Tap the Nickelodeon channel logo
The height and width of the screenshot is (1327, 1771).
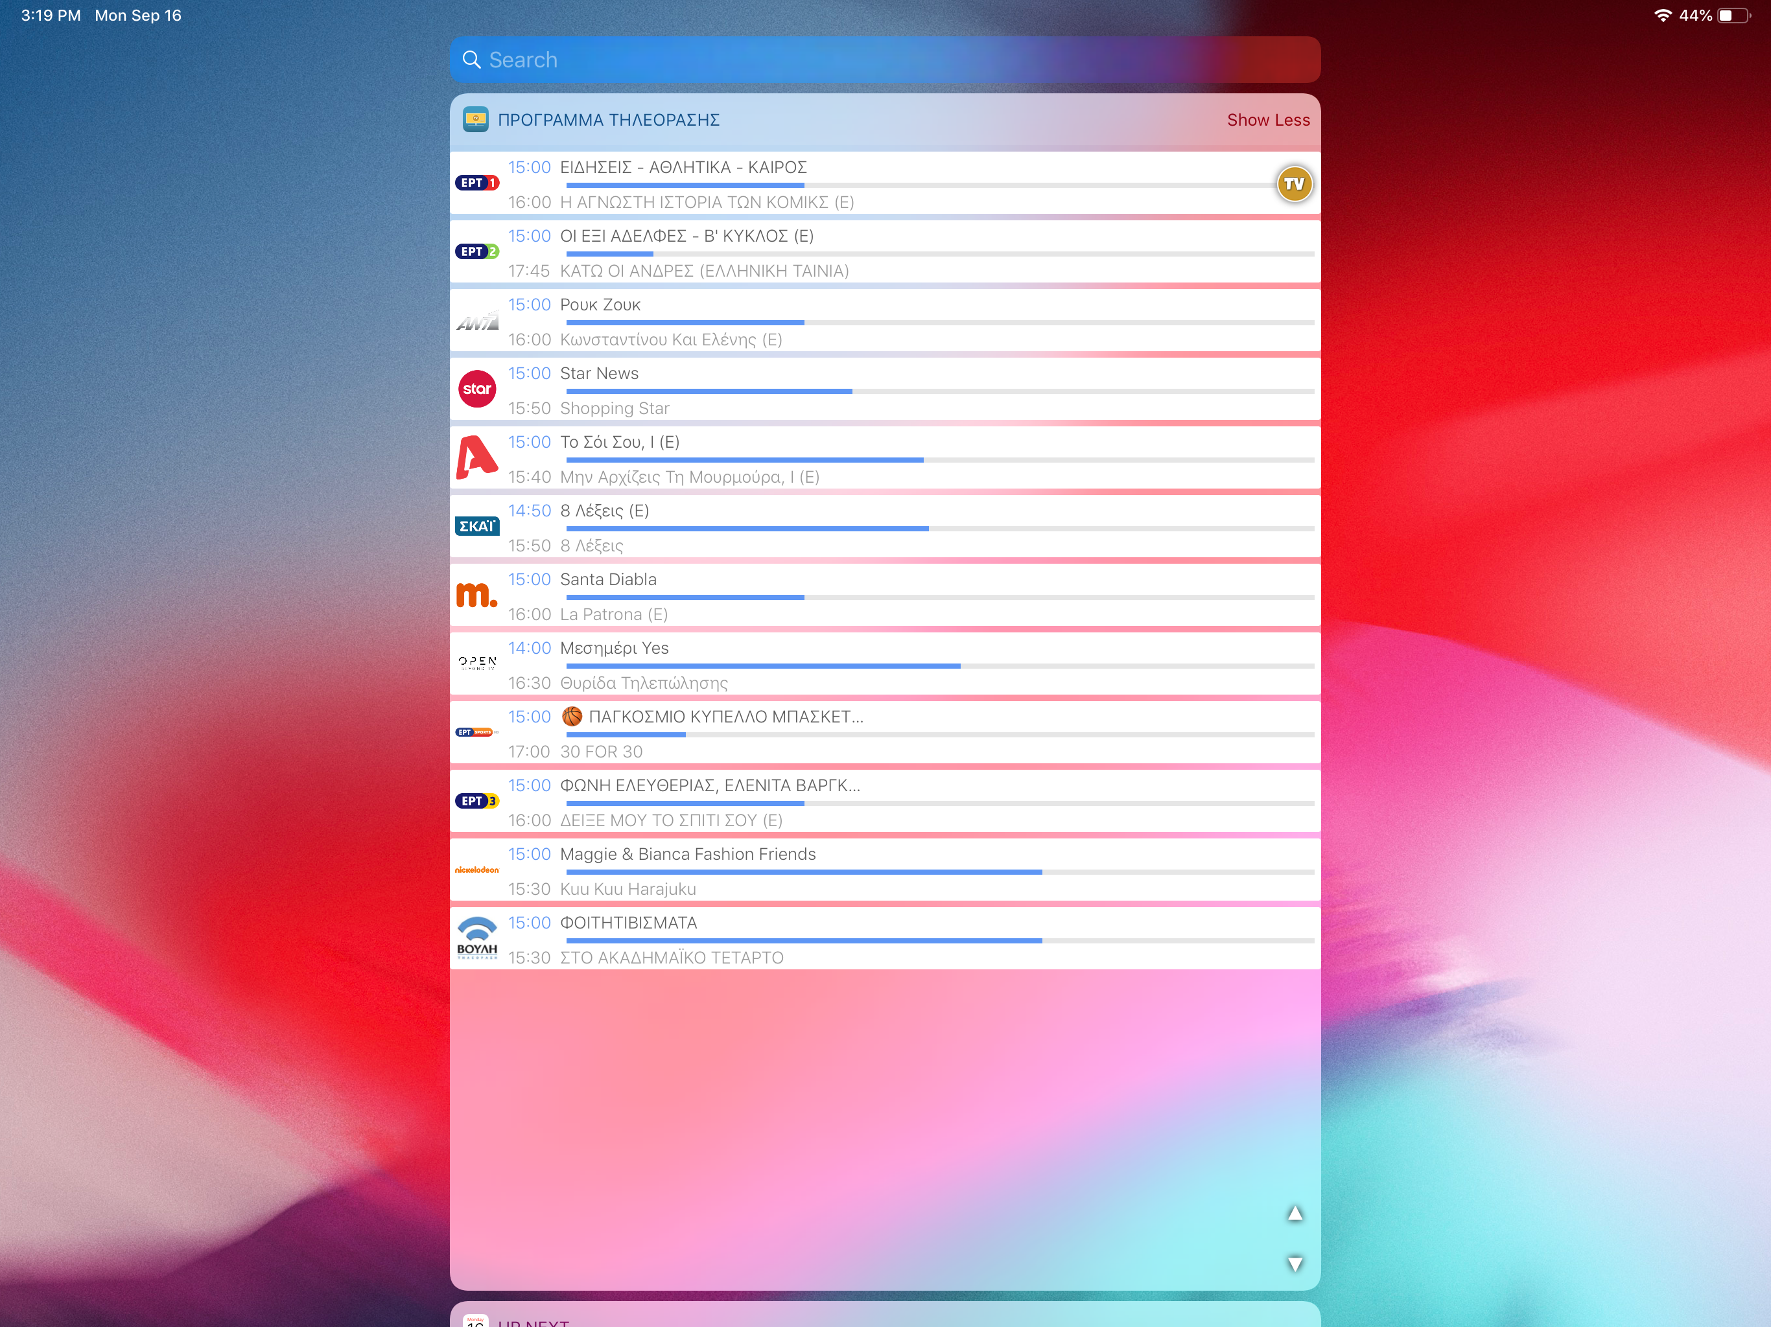(x=477, y=870)
